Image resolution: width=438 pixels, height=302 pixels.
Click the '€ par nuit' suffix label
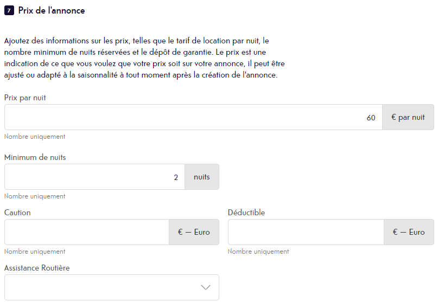[x=408, y=117]
